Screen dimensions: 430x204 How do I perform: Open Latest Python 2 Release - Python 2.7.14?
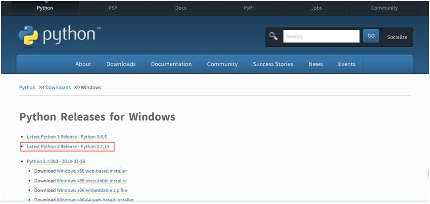(x=68, y=147)
